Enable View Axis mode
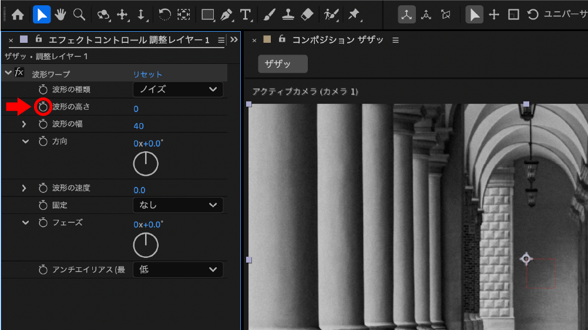The image size is (588, 330). pyautogui.click(x=445, y=15)
